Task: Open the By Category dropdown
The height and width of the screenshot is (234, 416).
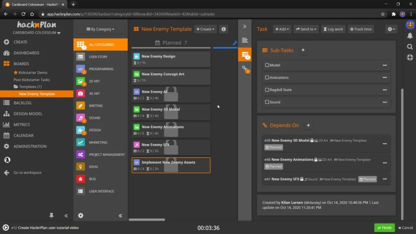Action: click(x=100, y=29)
